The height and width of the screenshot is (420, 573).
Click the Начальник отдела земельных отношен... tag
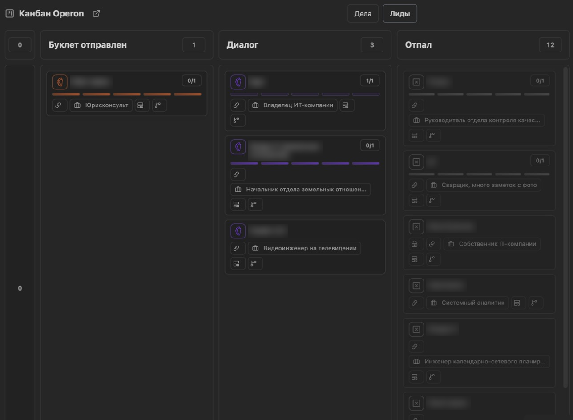tap(301, 190)
